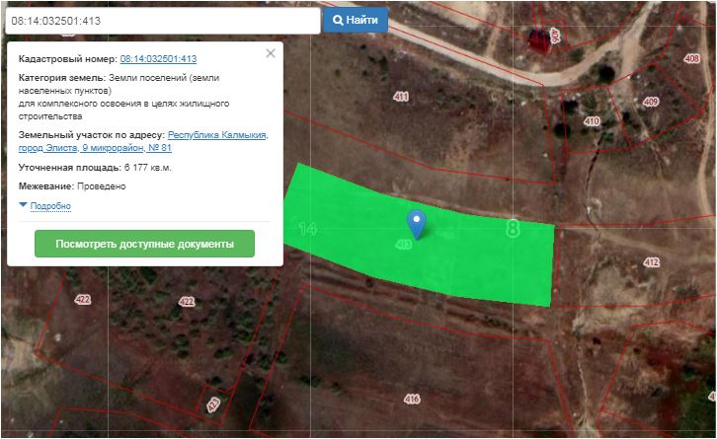Click the magnifier Найти search button
Screen dimensions: 717x439
pyautogui.click(x=356, y=20)
